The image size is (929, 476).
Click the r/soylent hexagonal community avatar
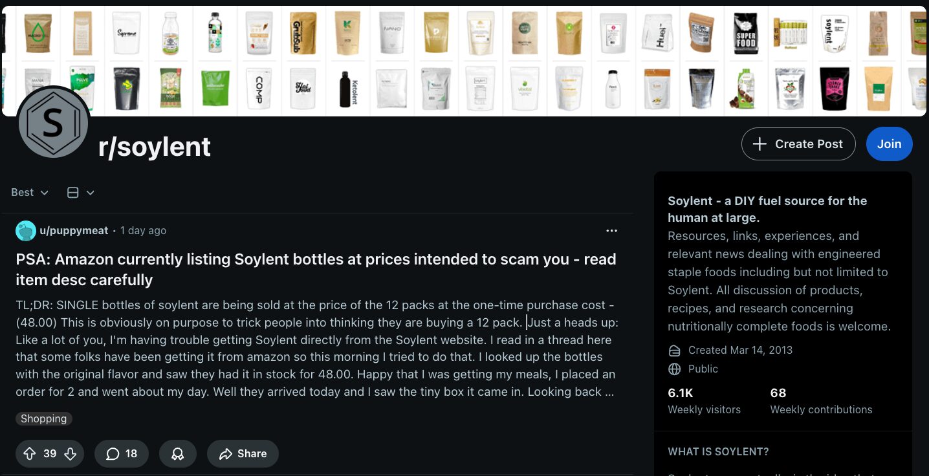pos(54,122)
